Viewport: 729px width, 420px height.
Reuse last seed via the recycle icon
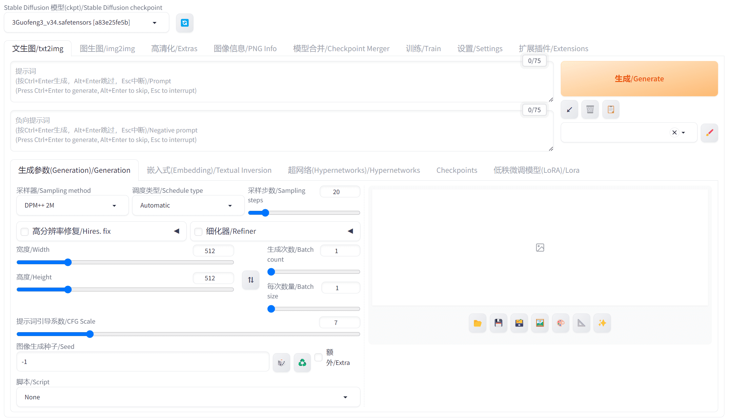[302, 362]
